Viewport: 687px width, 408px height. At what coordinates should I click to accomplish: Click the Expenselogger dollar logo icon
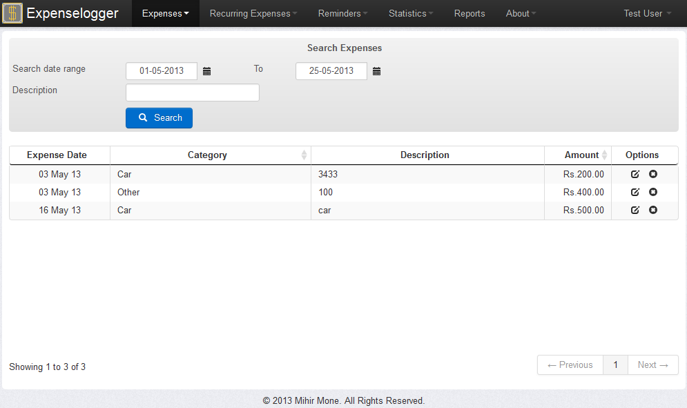(x=12, y=13)
